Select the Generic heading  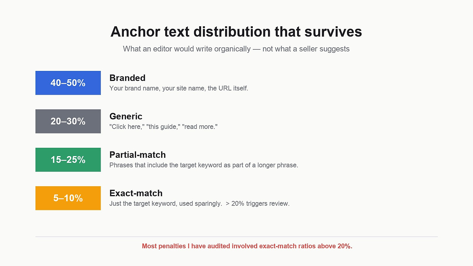[x=126, y=116]
